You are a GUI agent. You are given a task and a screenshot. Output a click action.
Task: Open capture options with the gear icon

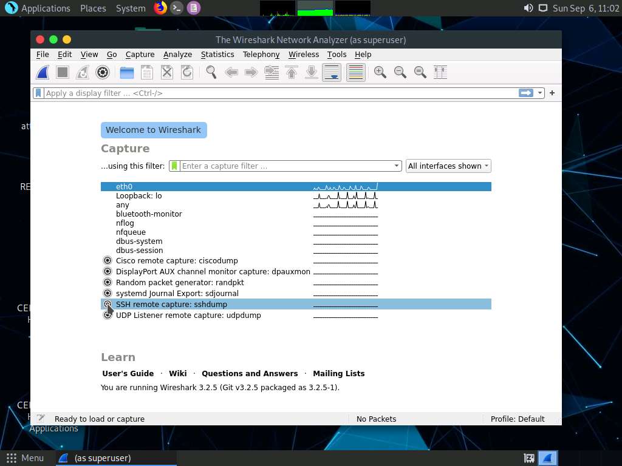tap(102, 72)
